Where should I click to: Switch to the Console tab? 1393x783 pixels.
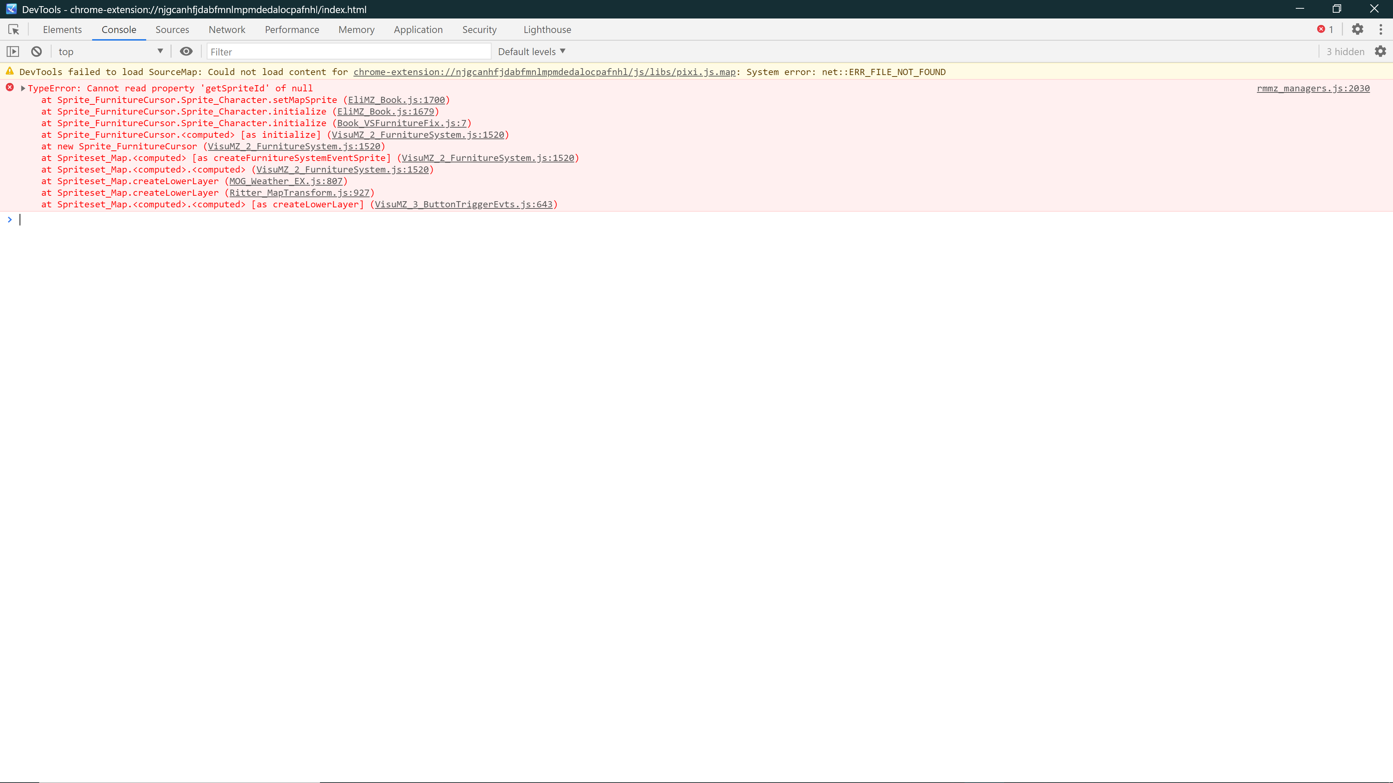pos(119,30)
